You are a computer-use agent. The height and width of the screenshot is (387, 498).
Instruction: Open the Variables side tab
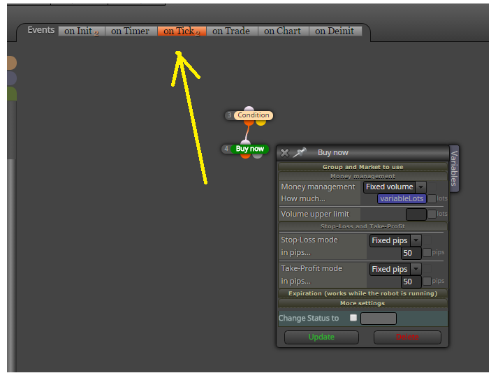[454, 168]
